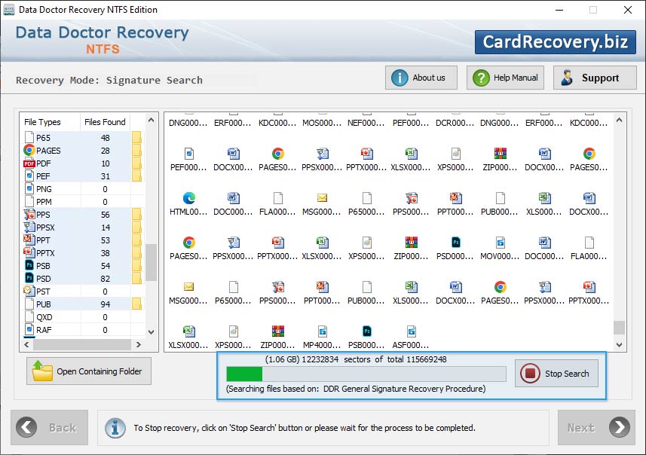The width and height of the screenshot is (646, 455).
Task: Click the info icon beside stop recovery hint
Action: pos(115,428)
